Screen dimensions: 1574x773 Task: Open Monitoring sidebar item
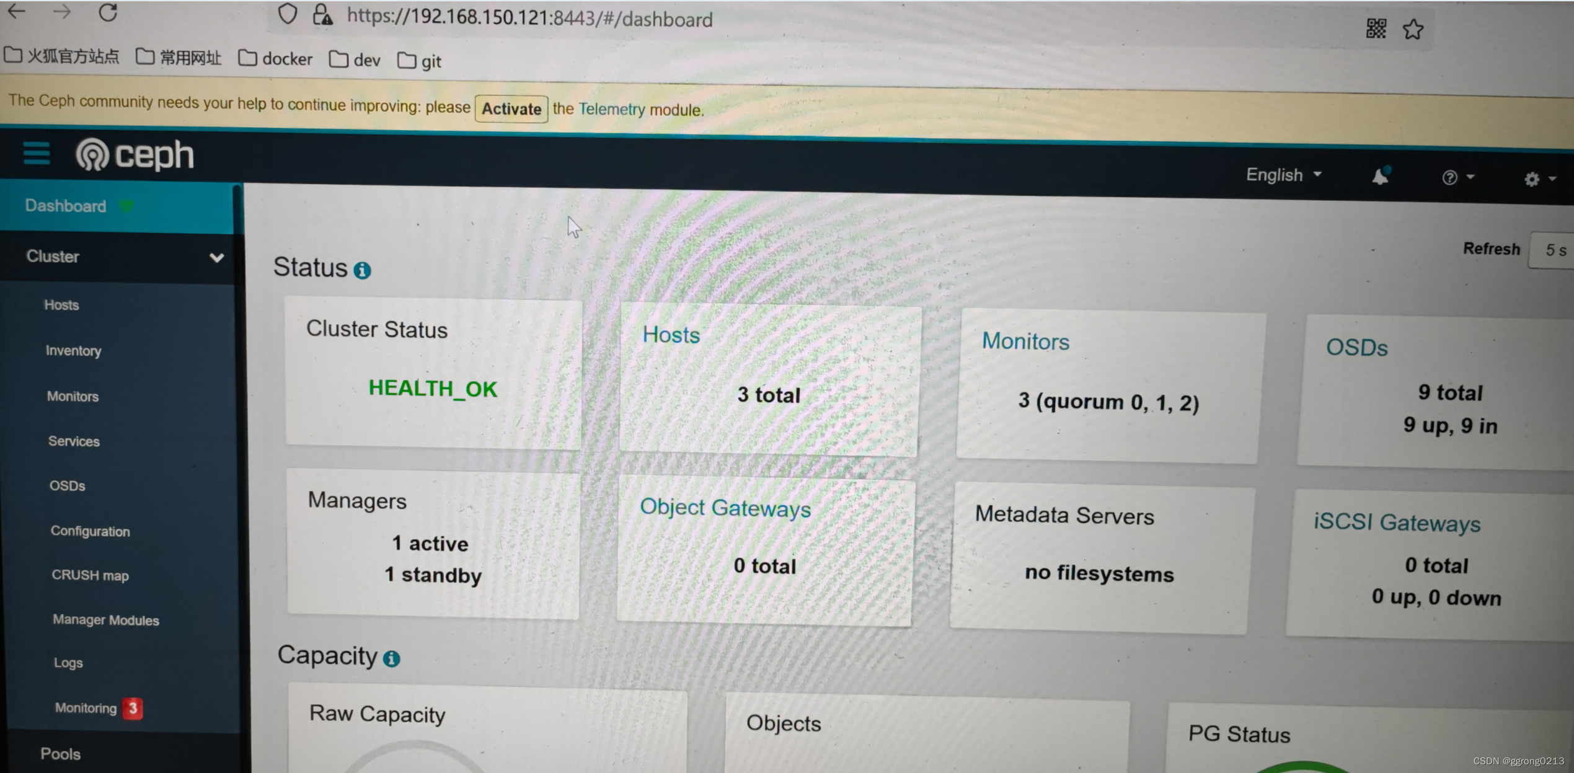[86, 708]
